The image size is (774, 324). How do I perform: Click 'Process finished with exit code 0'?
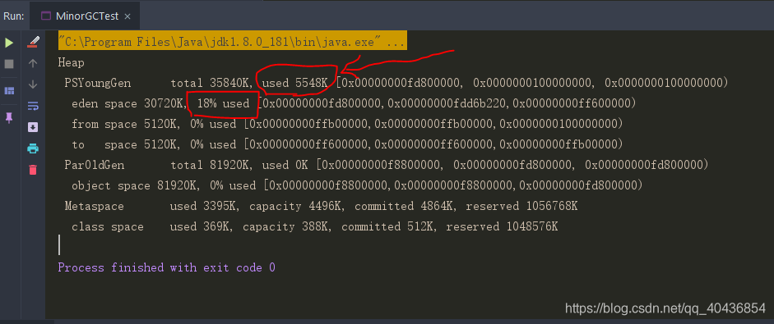pos(167,268)
